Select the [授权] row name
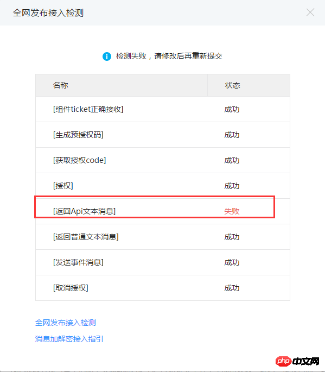Screen dimensions: 325x372 tap(63, 186)
